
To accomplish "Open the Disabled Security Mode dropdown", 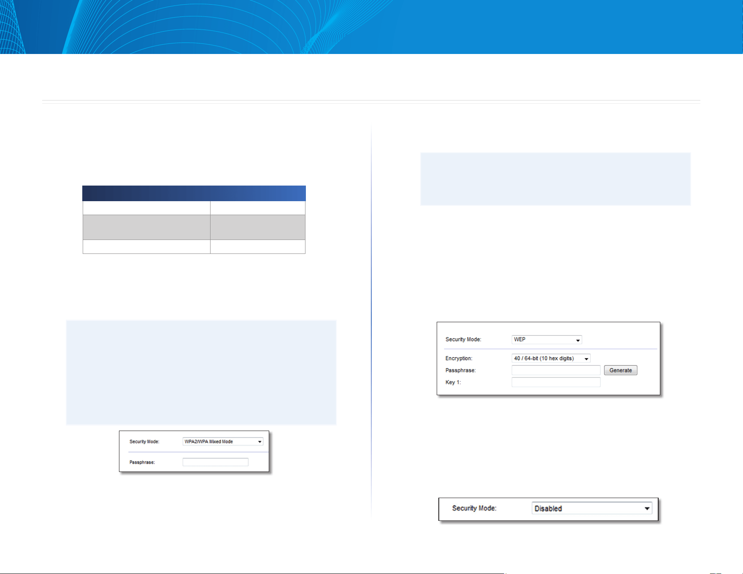I will tap(592, 508).
